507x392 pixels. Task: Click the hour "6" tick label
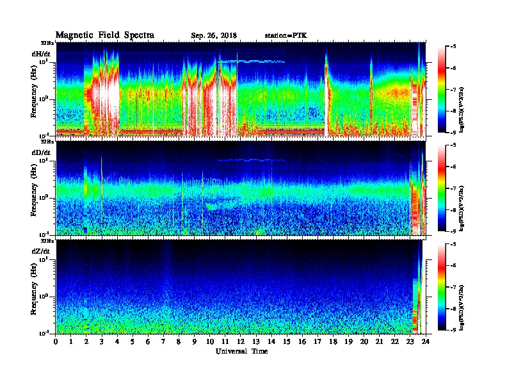tap(148, 341)
